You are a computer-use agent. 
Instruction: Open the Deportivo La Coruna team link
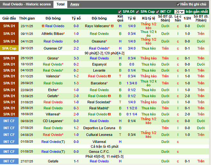click(99, 128)
